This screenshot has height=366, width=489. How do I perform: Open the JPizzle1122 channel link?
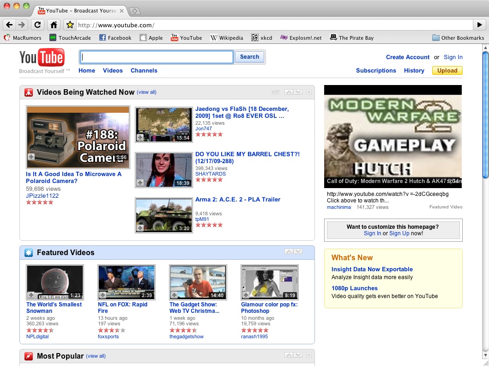pyautogui.click(x=42, y=195)
